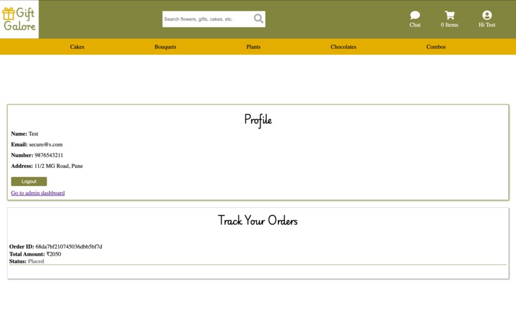Click the 0 Items cart label

coord(449,25)
